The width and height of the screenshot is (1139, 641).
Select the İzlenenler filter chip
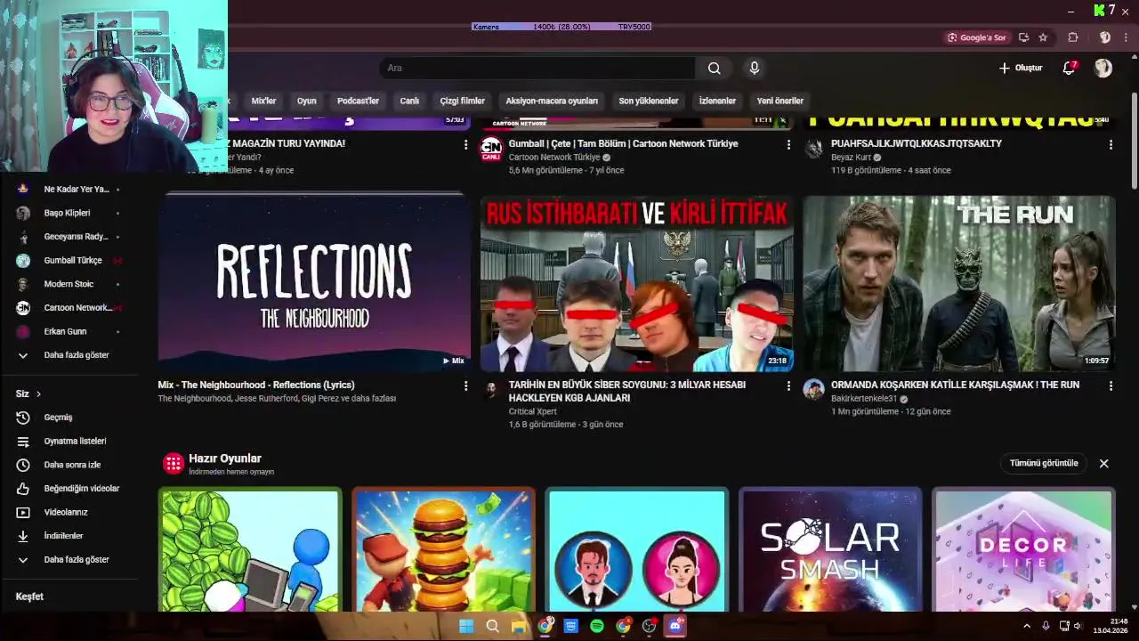(717, 101)
